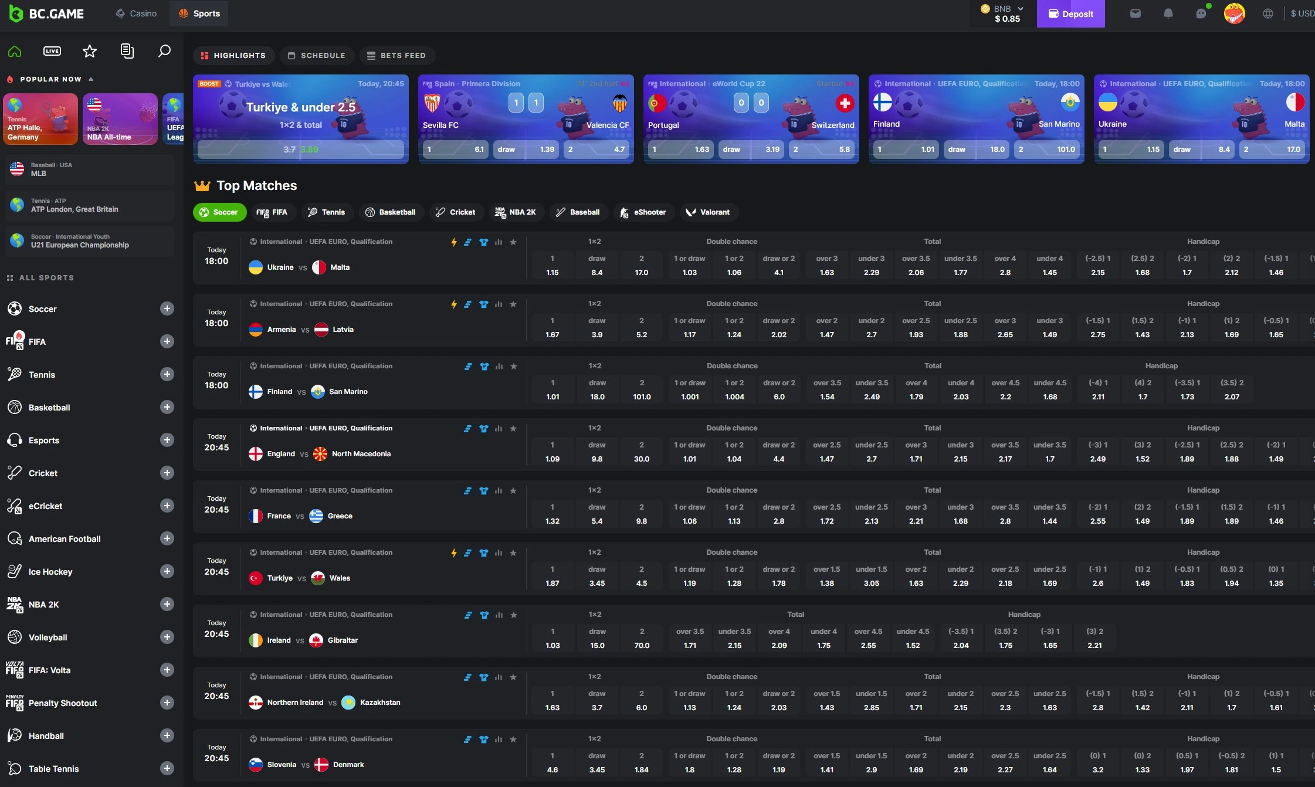The height and width of the screenshot is (787, 1315).
Task: Open statistics chart for Northern Ireland vs Kazakhstan
Action: point(499,677)
